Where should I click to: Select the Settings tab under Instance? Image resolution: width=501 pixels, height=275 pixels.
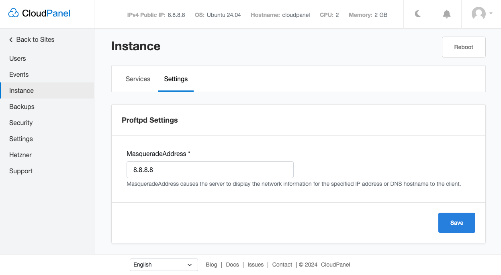[x=176, y=79]
